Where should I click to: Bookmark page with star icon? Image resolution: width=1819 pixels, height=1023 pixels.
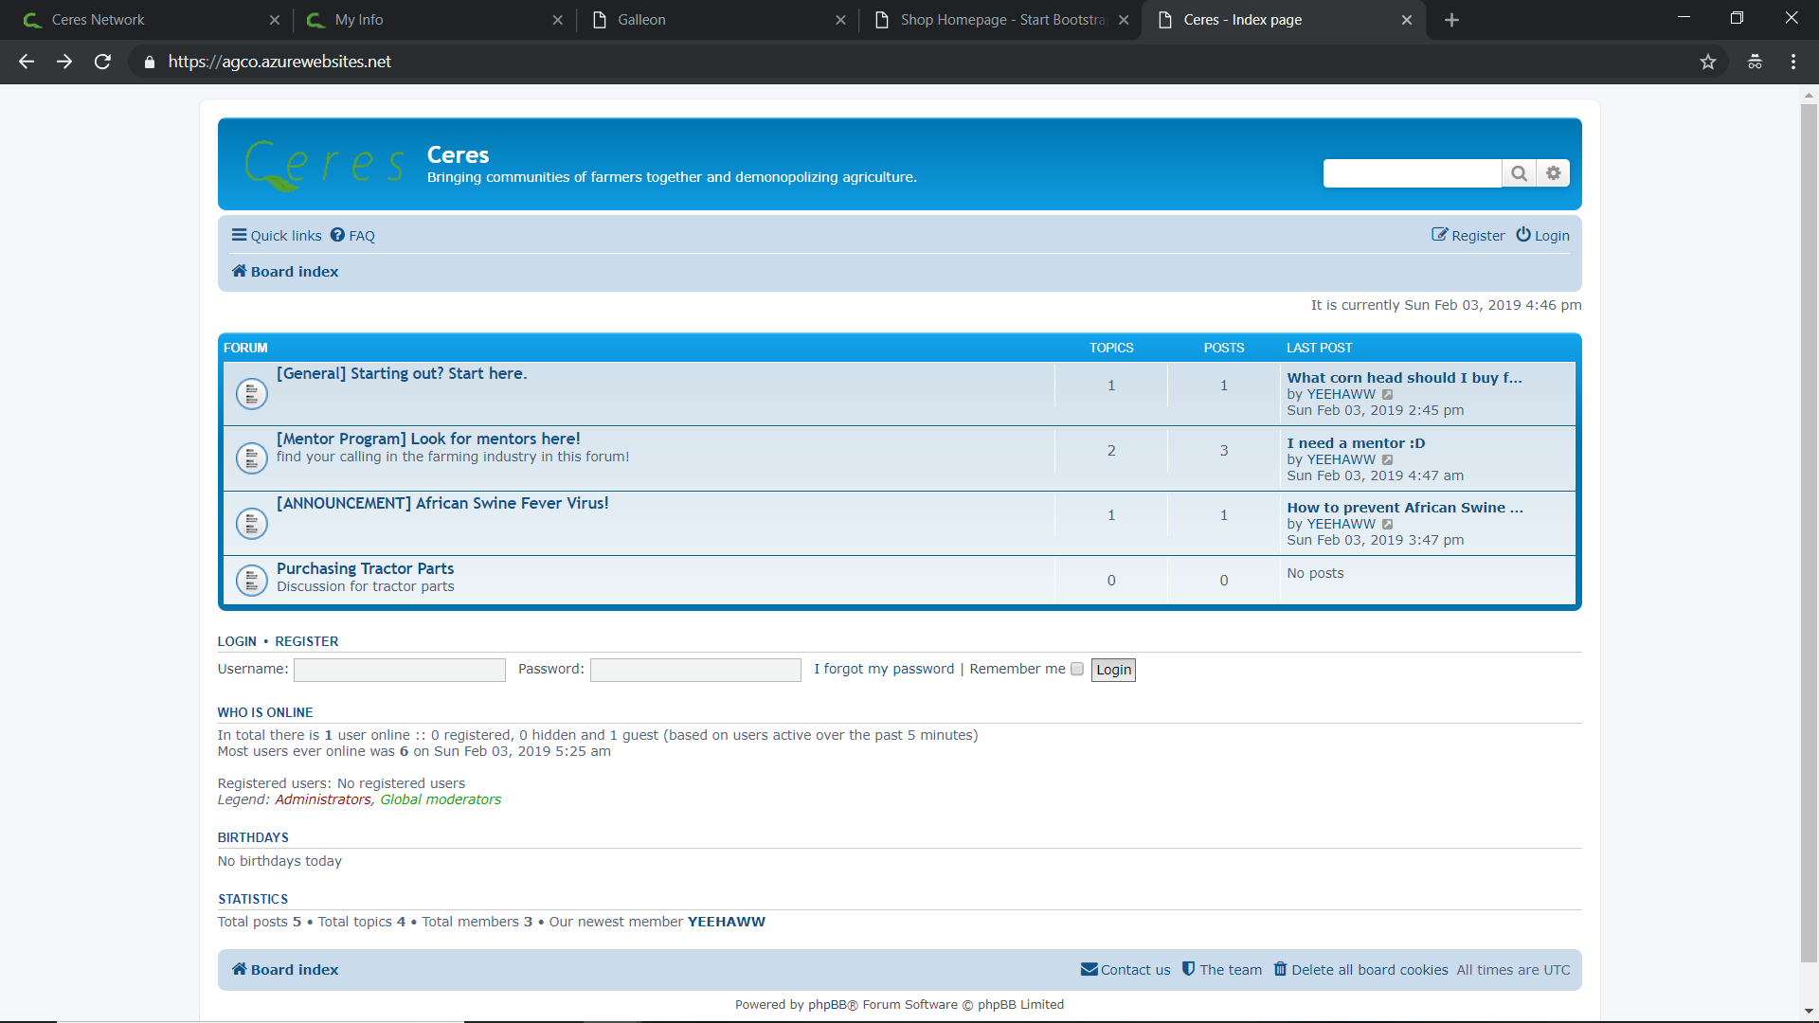(x=1707, y=62)
